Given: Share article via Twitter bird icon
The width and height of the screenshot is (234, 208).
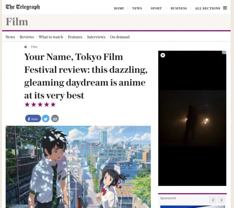Looking at the screenshot, I should [46, 119].
